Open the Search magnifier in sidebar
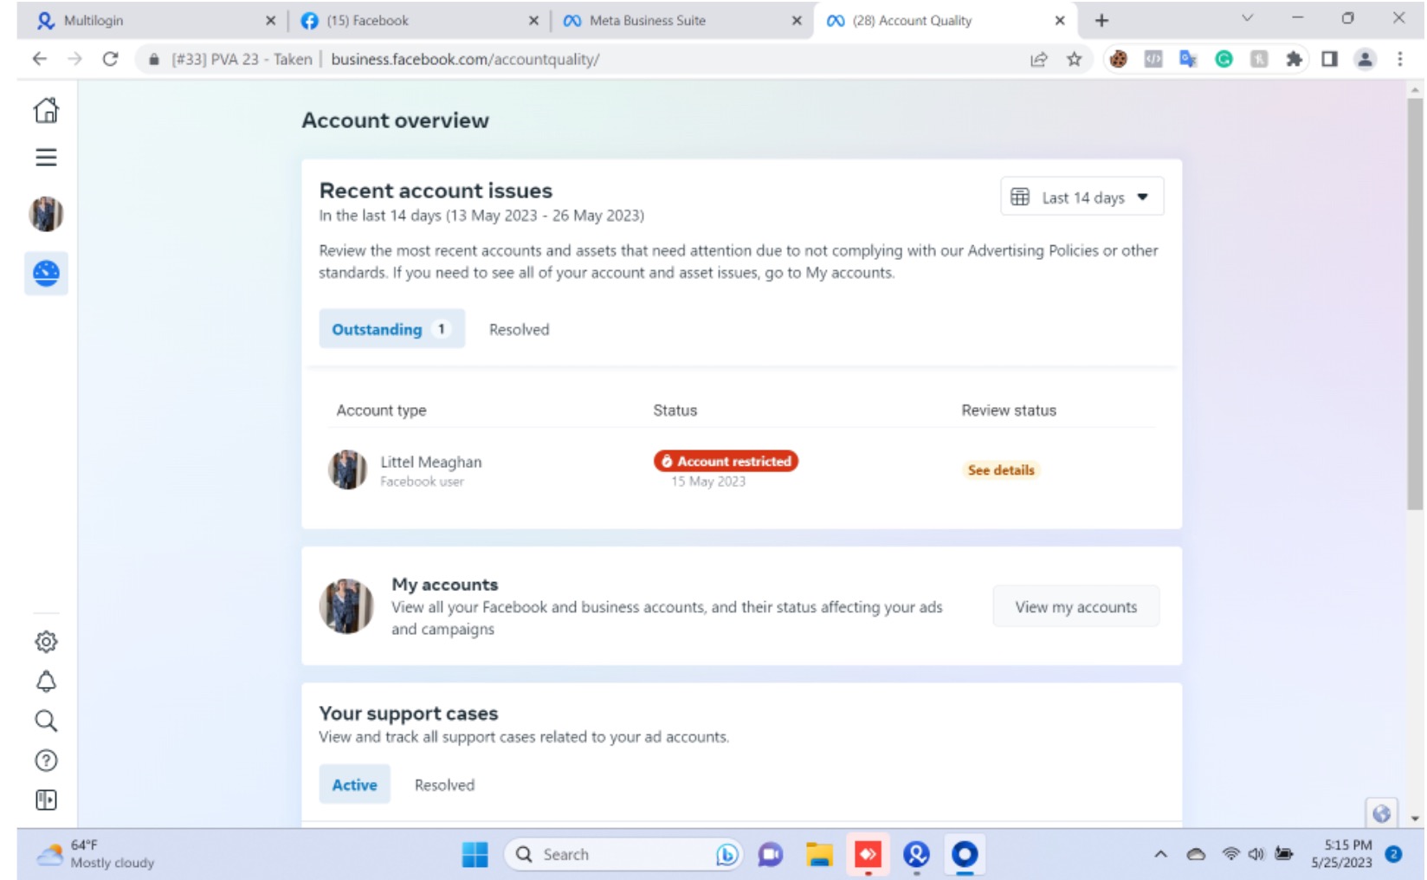 point(46,721)
